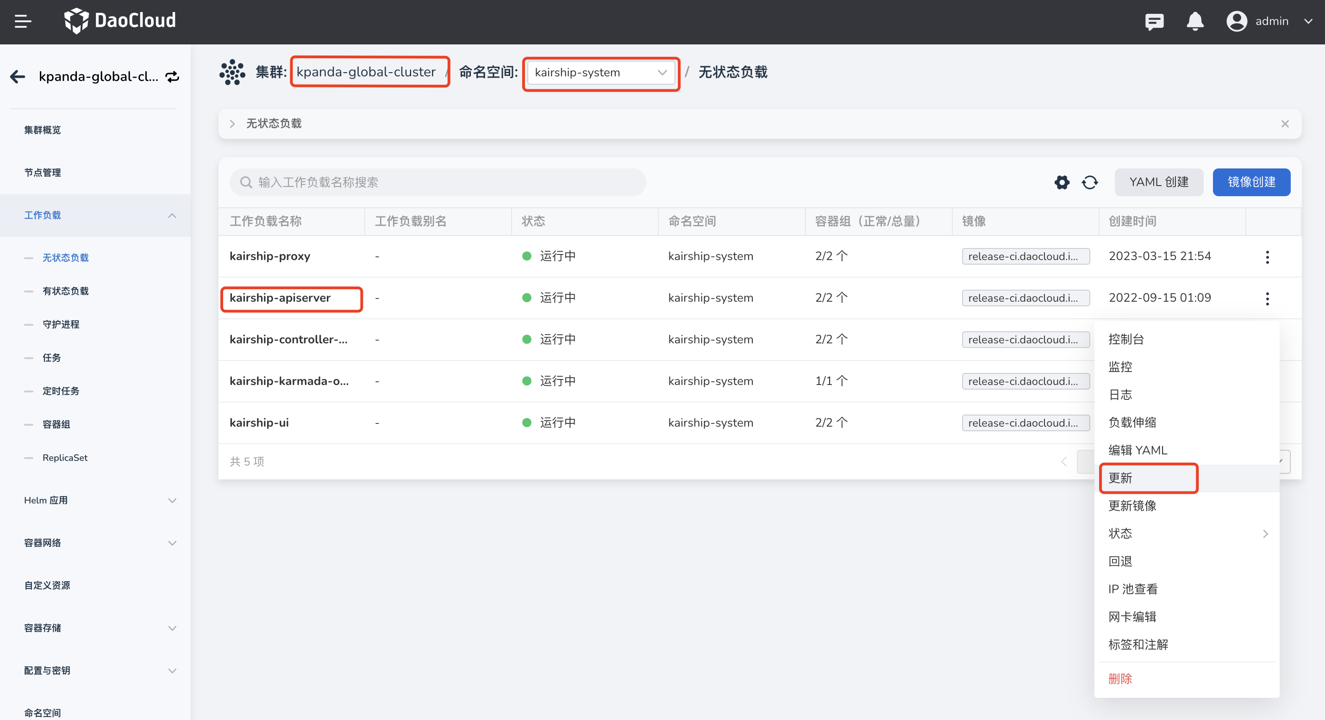Select 负载伸缩 from the context menu
Image resolution: width=1325 pixels, height=720 pixels.
click(x=1186, y=422)
